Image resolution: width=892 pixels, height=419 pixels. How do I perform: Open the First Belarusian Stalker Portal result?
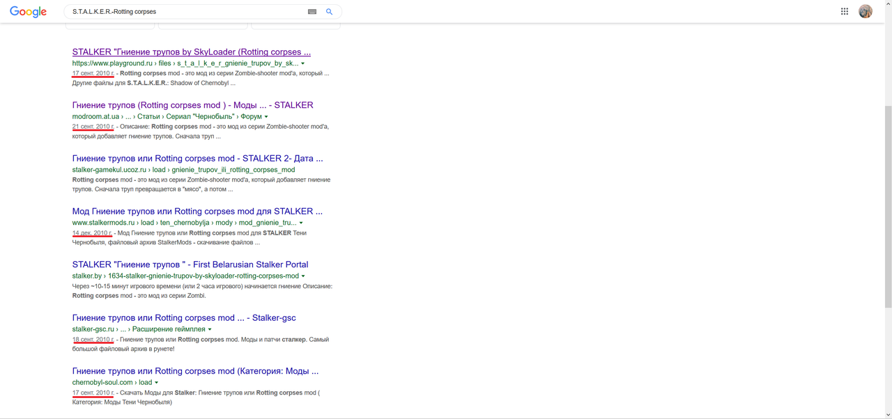click(190, 264)
